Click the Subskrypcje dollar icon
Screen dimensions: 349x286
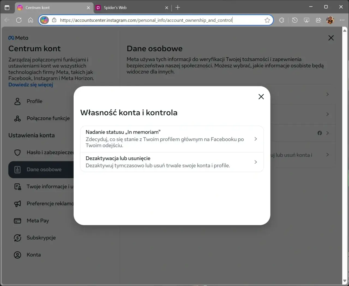17,238
